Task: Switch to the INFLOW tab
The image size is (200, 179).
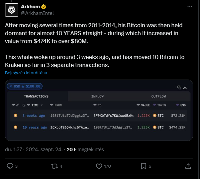Action: [97, 96]
